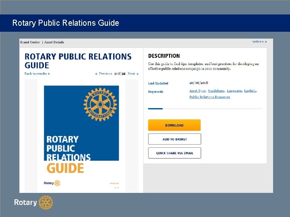
Task: Go to Next asset
Action: click(x=133, y=74)
